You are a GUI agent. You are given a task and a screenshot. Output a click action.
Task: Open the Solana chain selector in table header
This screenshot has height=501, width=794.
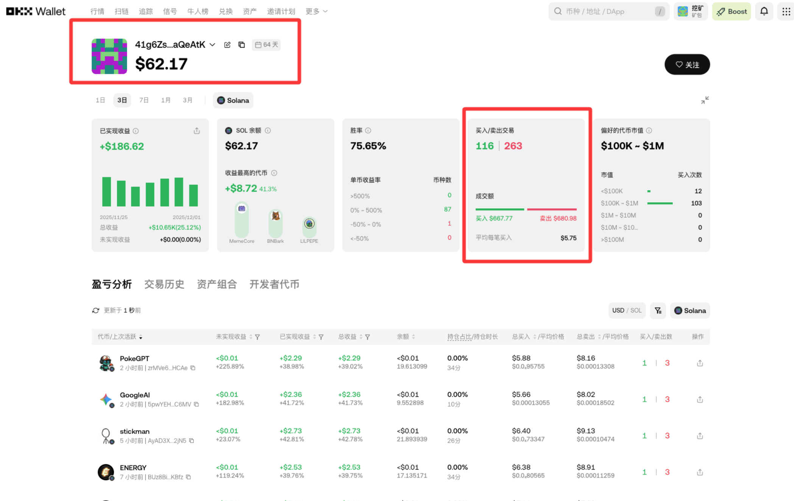690,311
